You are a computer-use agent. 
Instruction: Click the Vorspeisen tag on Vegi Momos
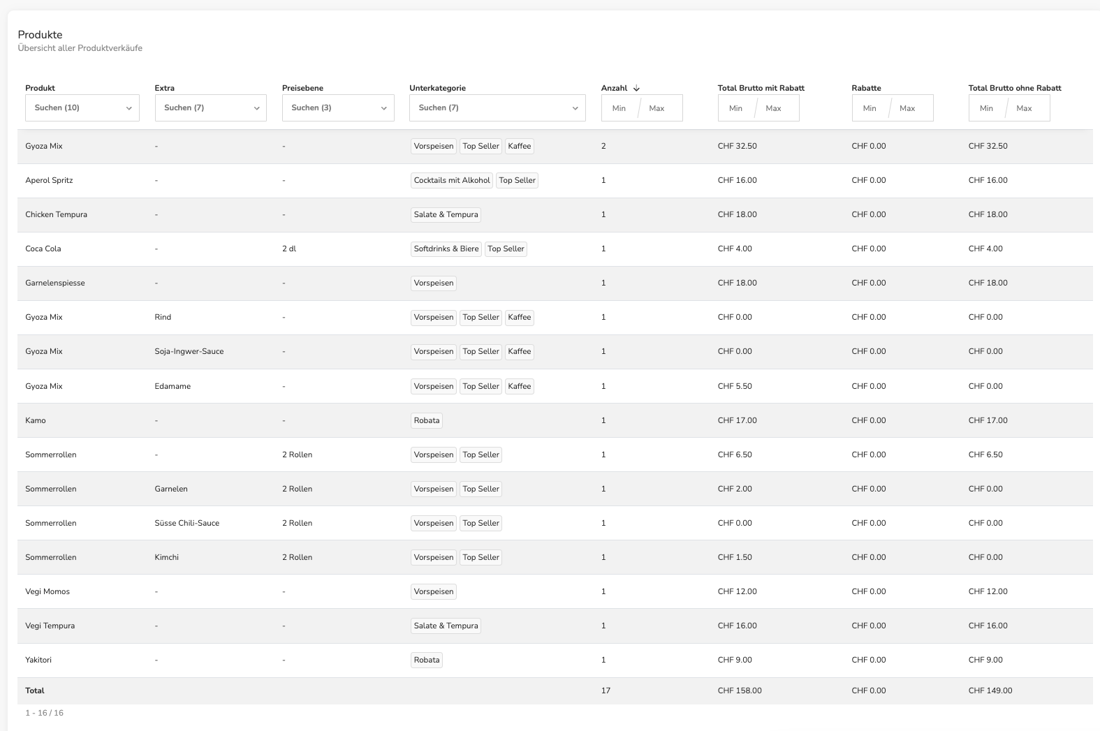[x=434, y=591]
